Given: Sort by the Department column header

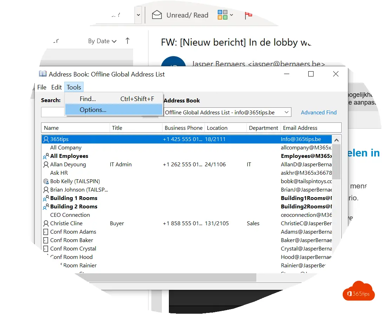Looking at the screenshot, I should pyautogui.click(x=264, y=128).
